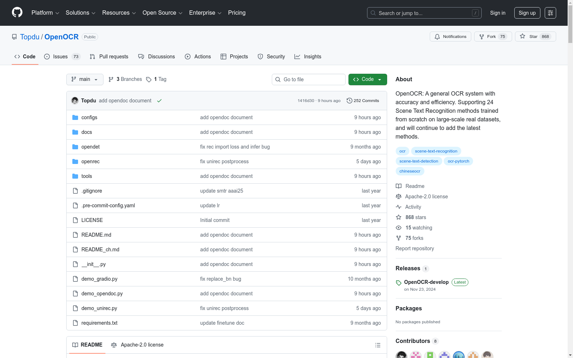The width and height of the screenshot is (573, 358).
Task: Open the openrec folder
Action: (91, 161)
